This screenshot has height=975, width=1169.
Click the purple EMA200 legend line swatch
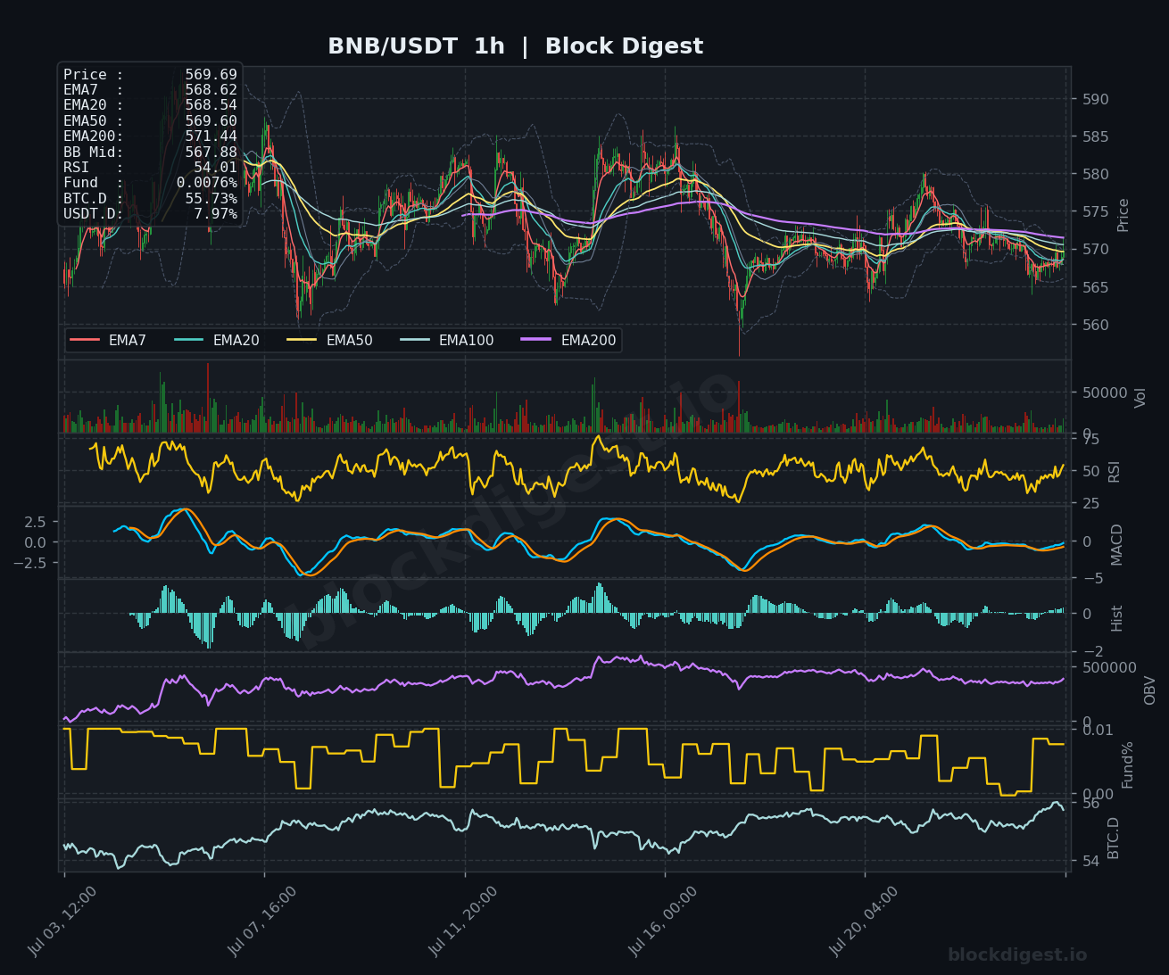point(537,340)
